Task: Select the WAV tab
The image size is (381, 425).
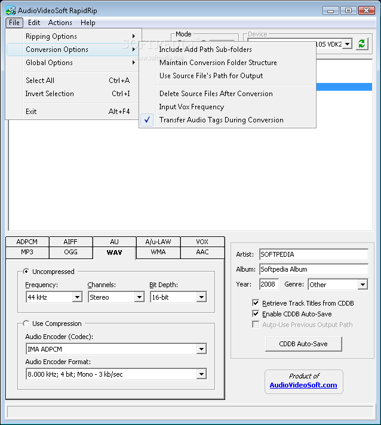Action: [115, 252]
